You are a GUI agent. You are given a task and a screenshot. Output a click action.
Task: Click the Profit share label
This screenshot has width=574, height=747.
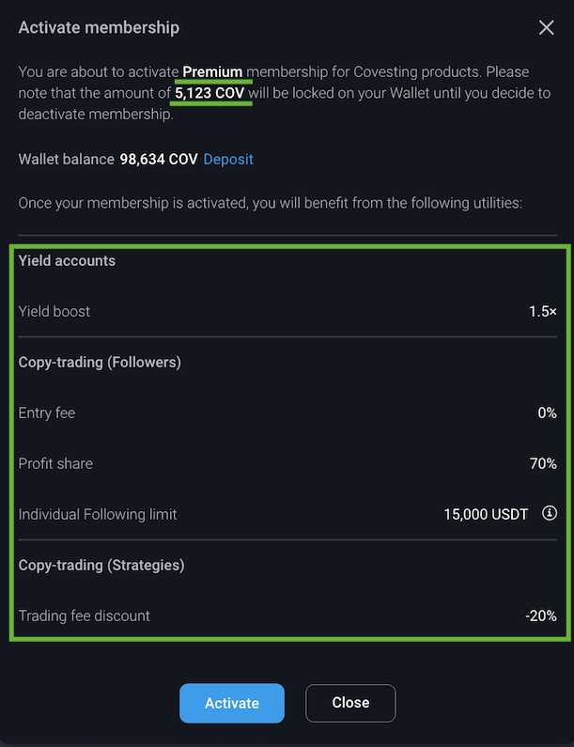55,464
